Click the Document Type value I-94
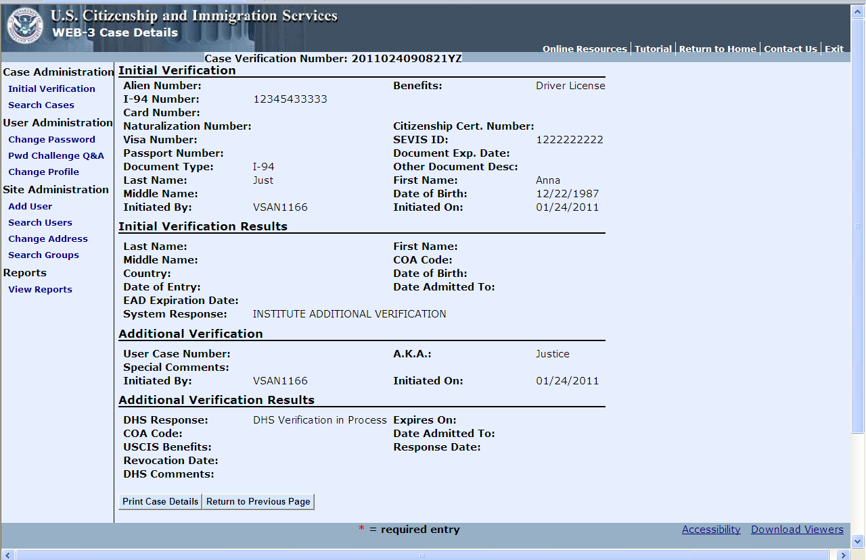The width and height of the screenshot is (866, 560). [264, 167]
